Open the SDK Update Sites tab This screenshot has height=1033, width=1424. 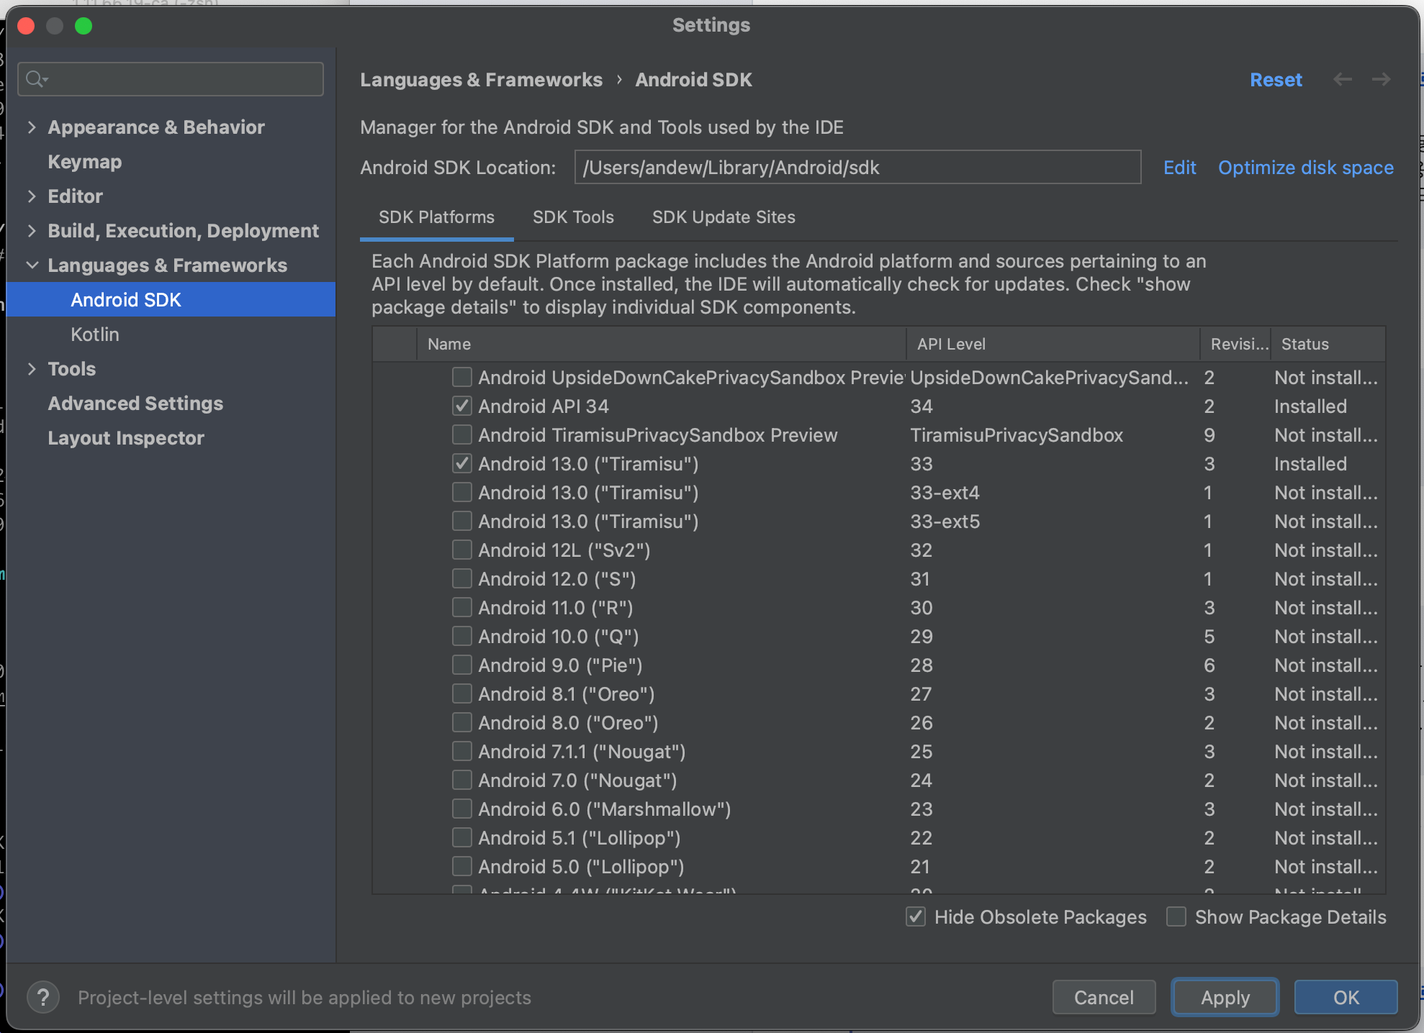pos(723,217)
